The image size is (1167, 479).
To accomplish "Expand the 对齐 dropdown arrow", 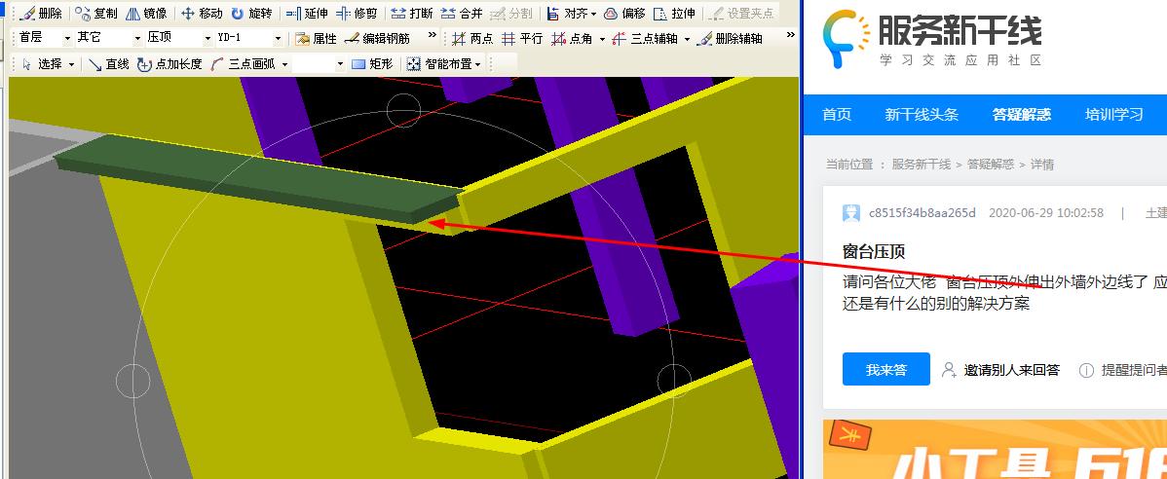I will pyautogui.click(x=593, y=15).
